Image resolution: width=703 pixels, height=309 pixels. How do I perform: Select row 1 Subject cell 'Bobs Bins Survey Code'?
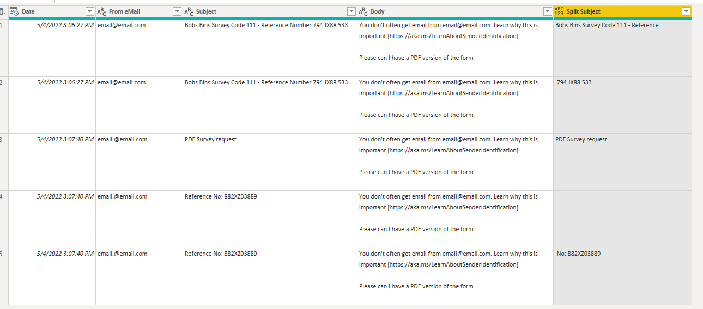[270, 48]
